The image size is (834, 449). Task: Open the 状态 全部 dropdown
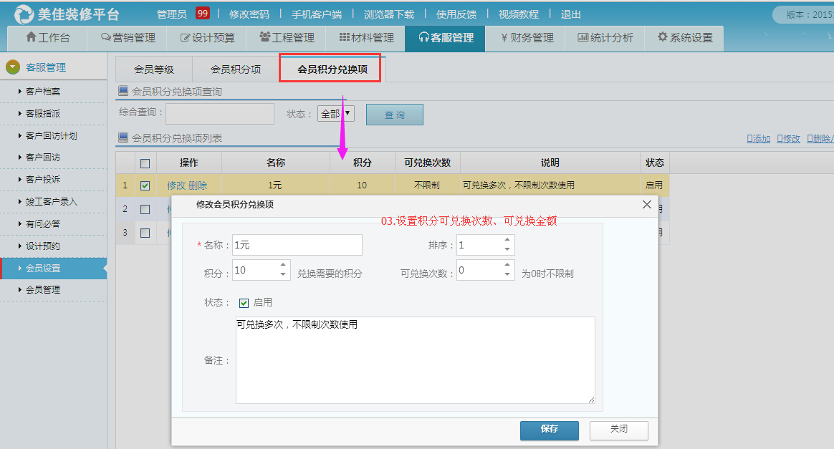coord(336,114)
